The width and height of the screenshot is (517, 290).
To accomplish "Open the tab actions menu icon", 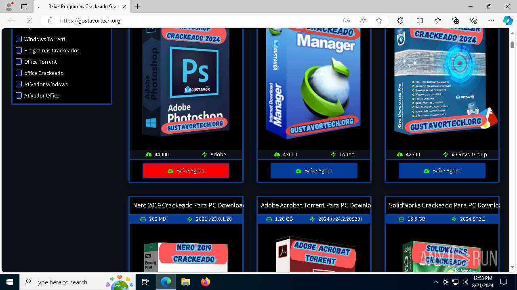I will click(x=24, y=6).
